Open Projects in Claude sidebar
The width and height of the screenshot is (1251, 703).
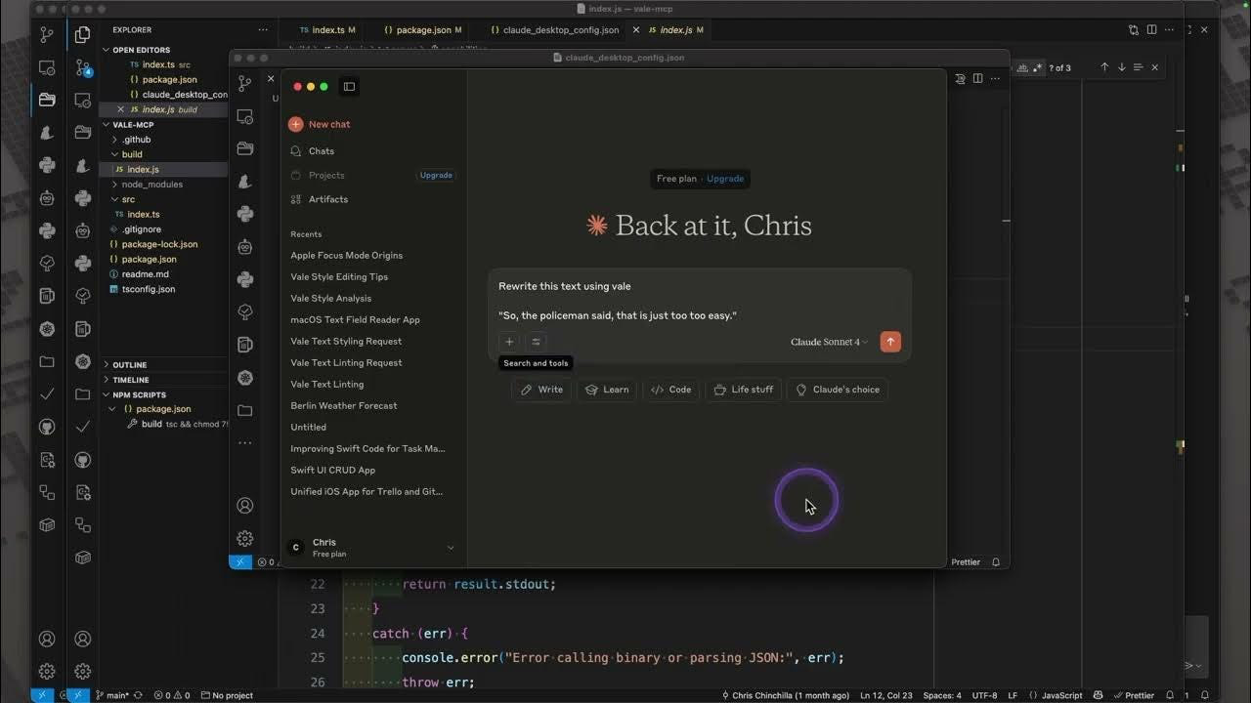(x=318, y=175)
